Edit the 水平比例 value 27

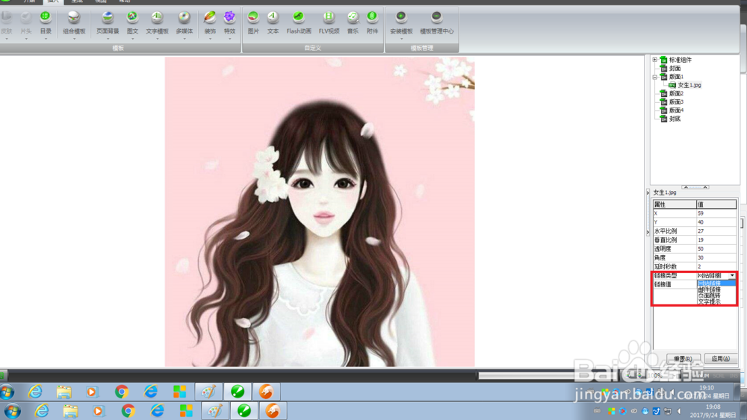click(716, 231)
